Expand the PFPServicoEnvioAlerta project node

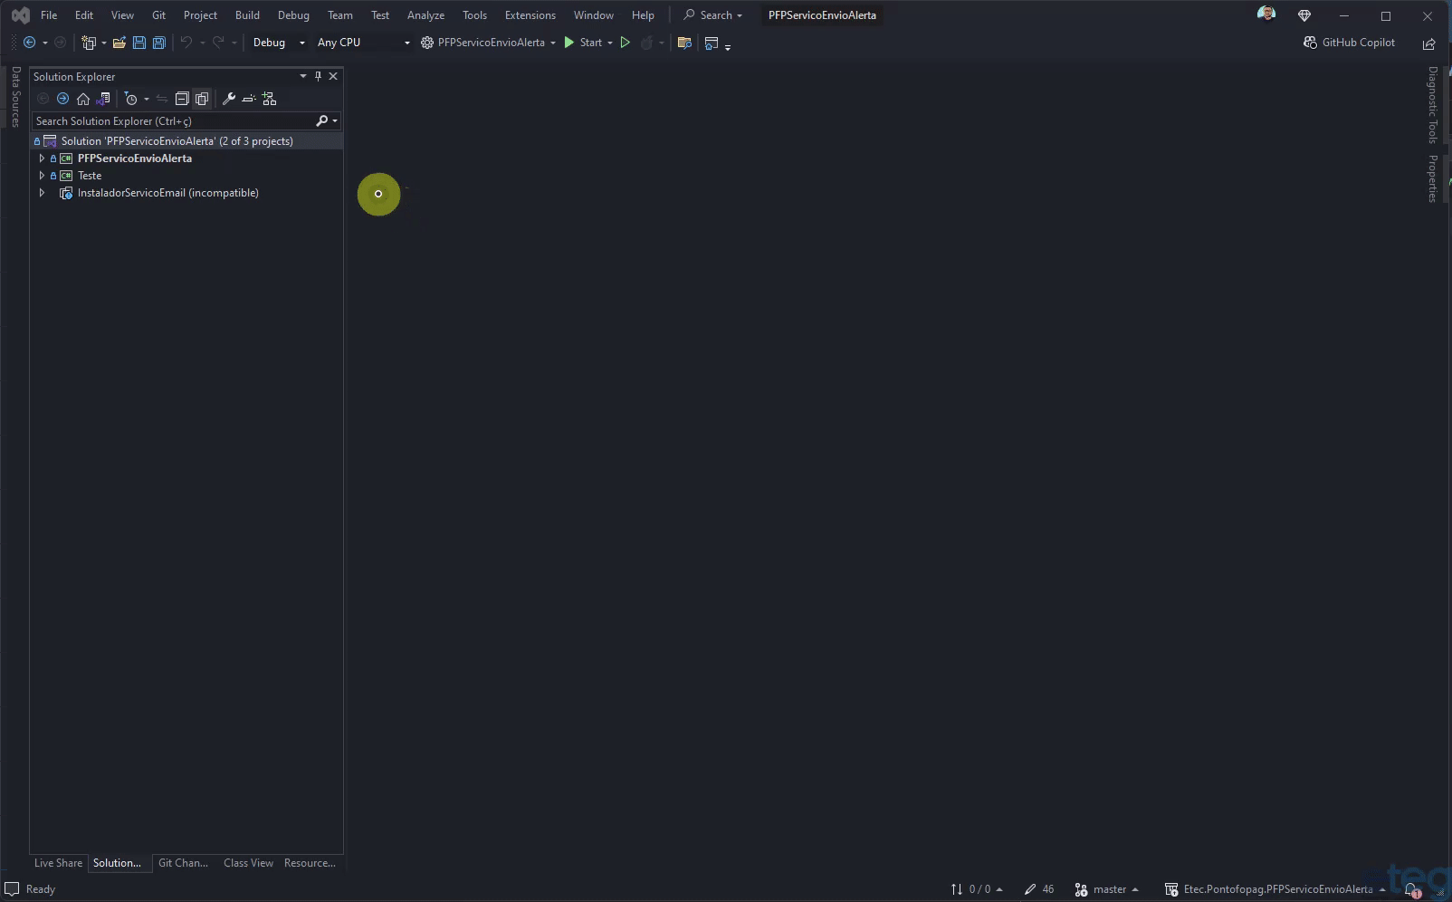(x=42, y=158)
